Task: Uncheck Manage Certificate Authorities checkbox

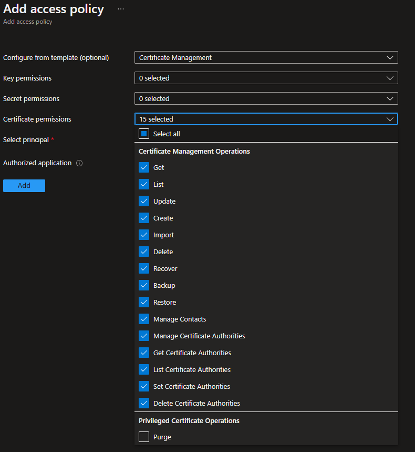Action: click(x=144, y=336)
